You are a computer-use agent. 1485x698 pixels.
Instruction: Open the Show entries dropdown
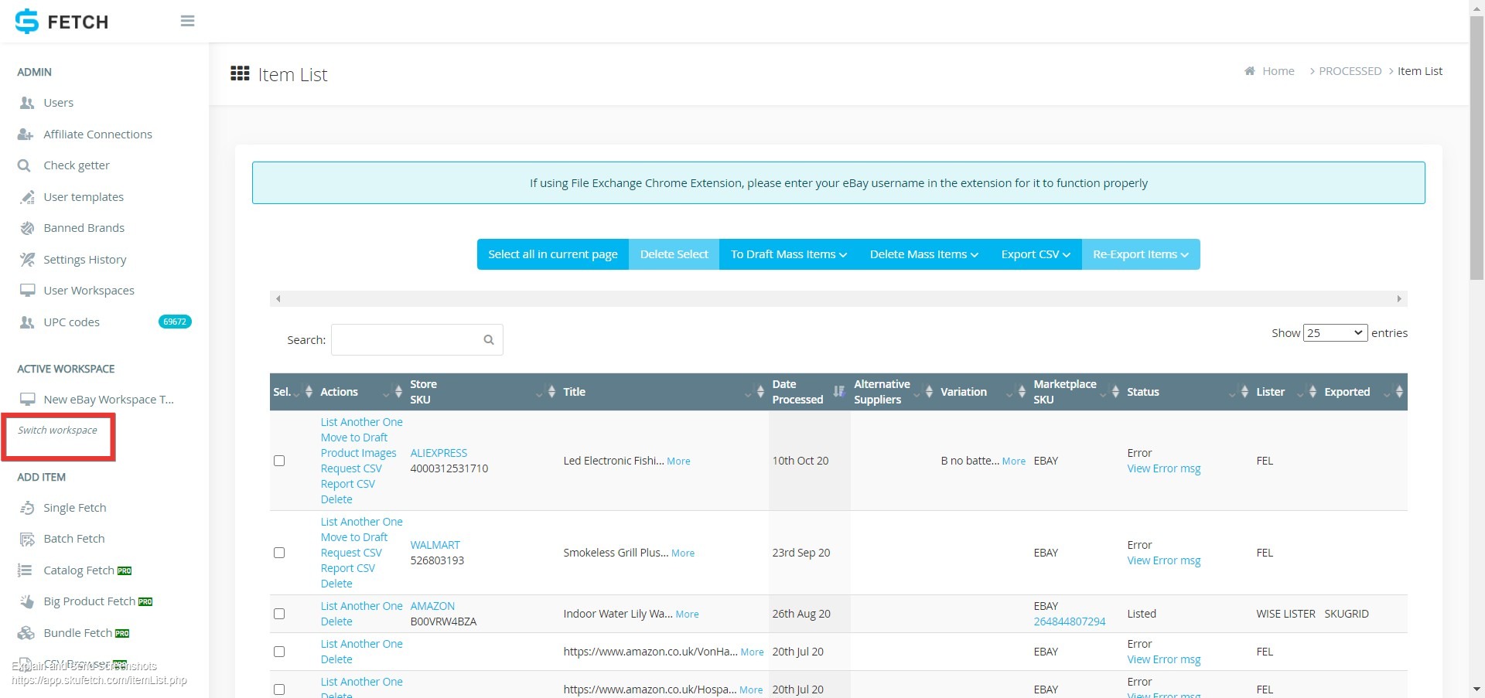[1335, 333]
